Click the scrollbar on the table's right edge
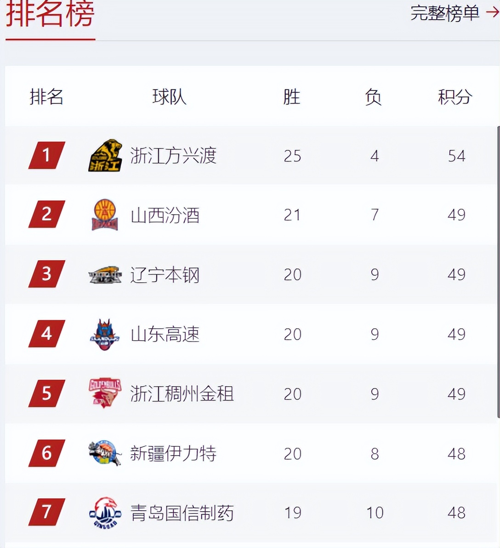Image resolution: width=500 pixels, height=548 pixels. click(498, 272)
